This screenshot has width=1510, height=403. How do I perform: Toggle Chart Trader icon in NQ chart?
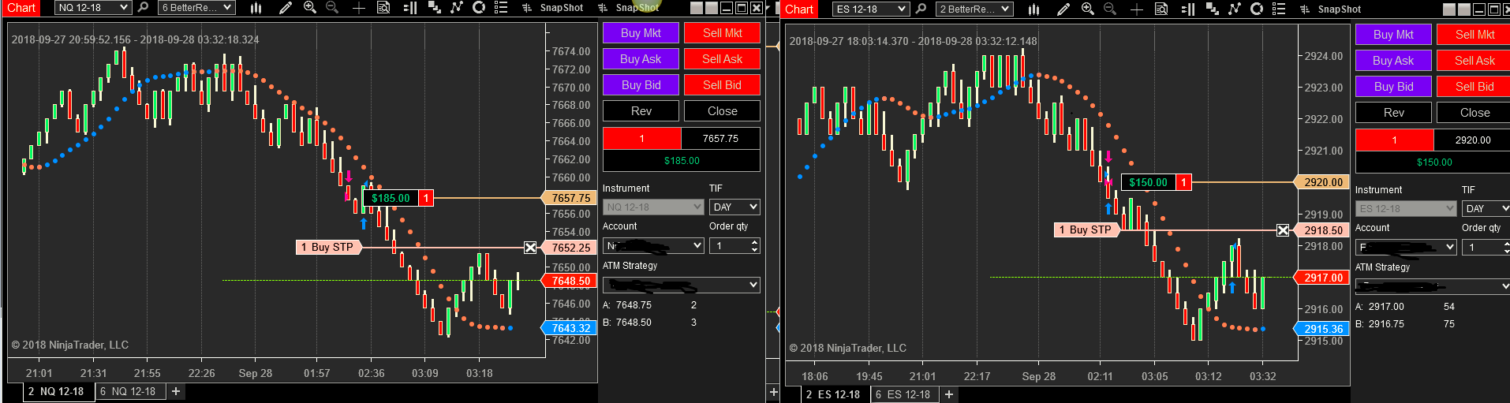point(409,8)
